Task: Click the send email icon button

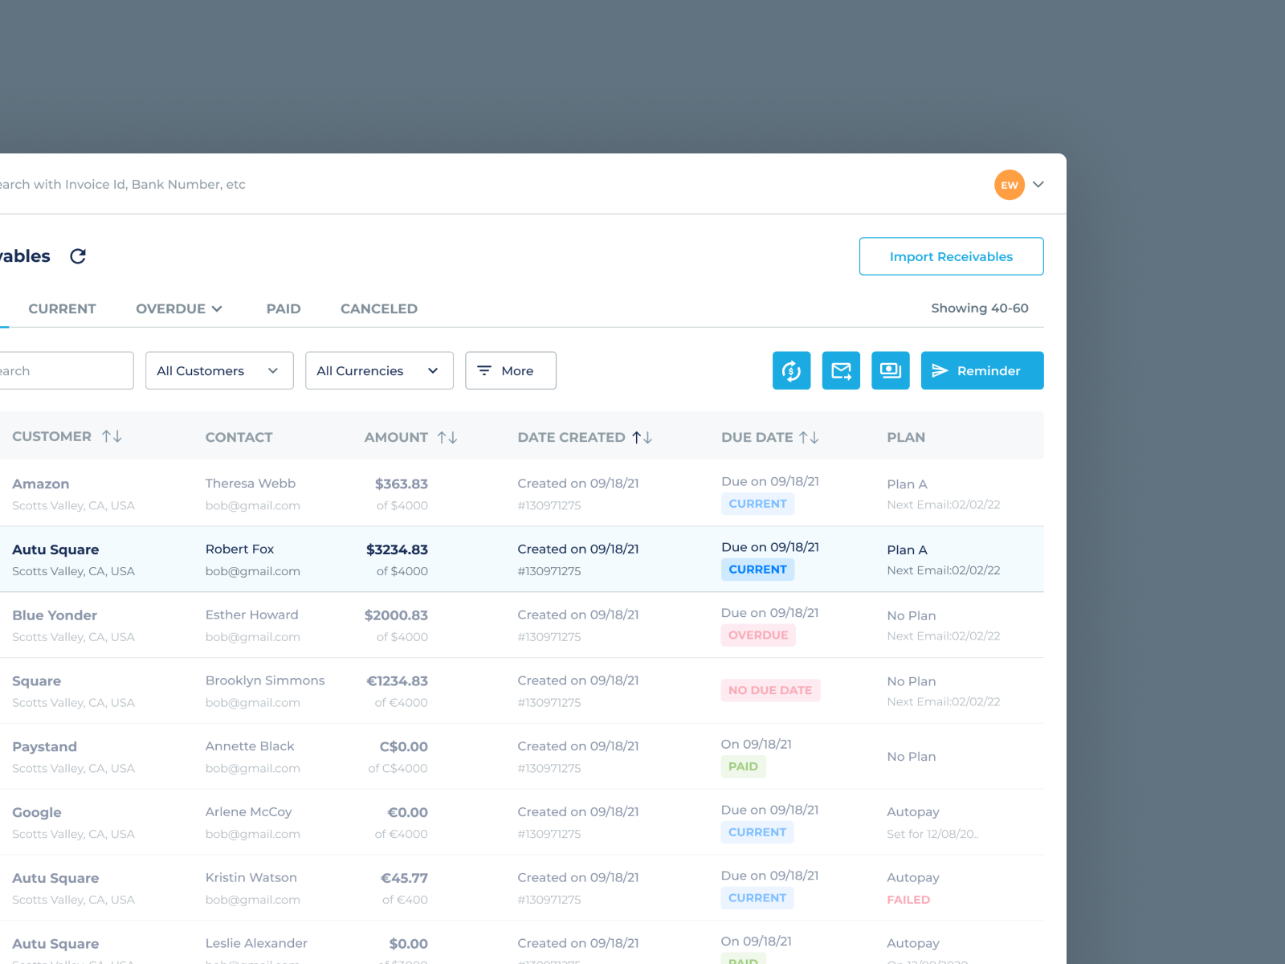Action: 841,370
